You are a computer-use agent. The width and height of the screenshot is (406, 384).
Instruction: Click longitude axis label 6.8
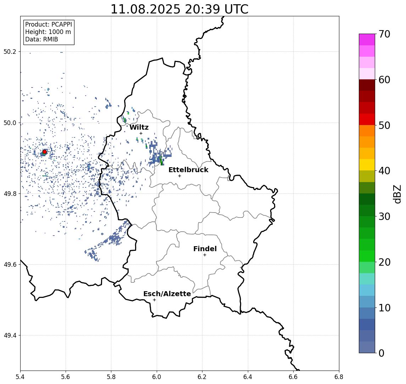339,377
